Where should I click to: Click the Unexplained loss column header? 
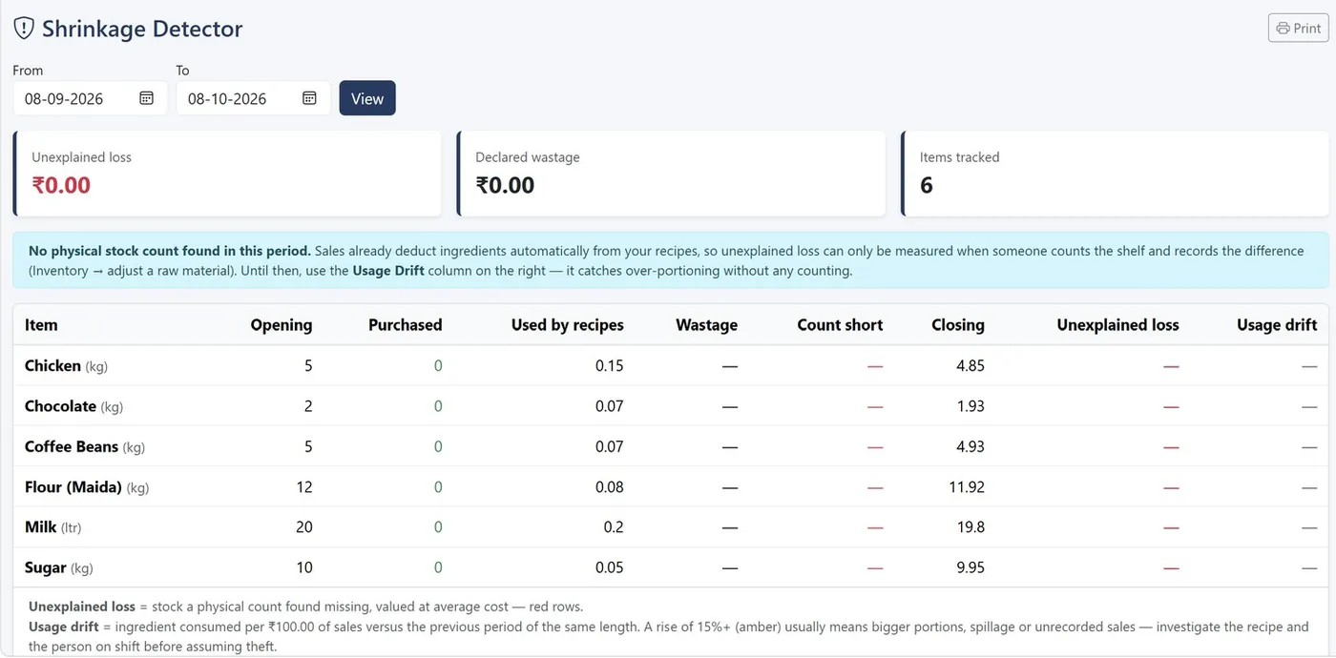point(1118,325)
